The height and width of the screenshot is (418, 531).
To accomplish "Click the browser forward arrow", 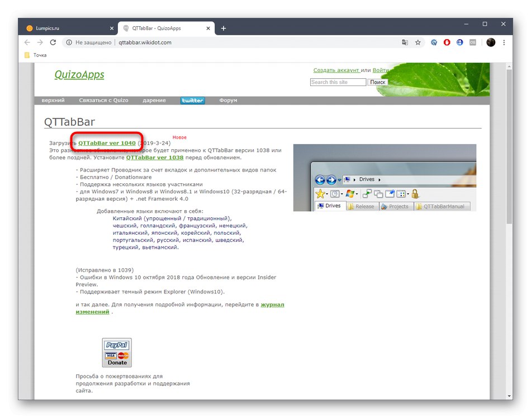I will pos(40,42).
